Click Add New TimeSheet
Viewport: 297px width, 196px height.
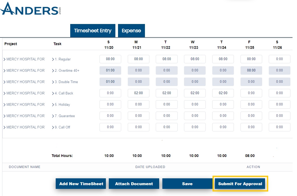[81, 184]
